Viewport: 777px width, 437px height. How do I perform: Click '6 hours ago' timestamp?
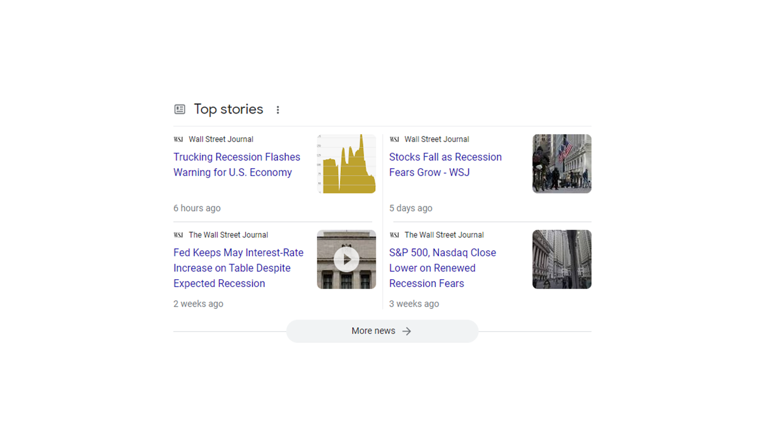pos(197,208)
